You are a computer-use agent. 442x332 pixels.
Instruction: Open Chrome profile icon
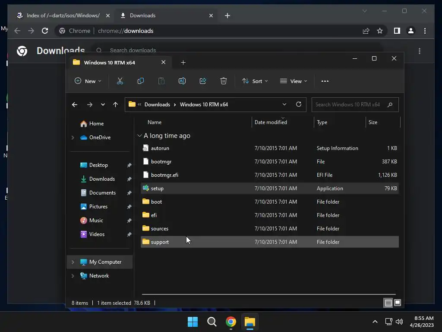tap(411, 31)
